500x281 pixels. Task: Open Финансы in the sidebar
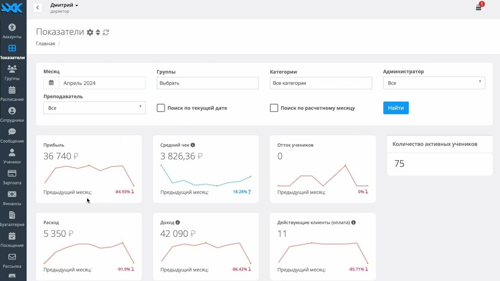12,198
